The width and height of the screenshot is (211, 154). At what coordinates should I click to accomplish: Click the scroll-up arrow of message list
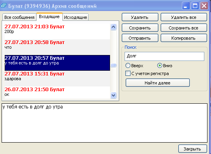coord(113,27)
